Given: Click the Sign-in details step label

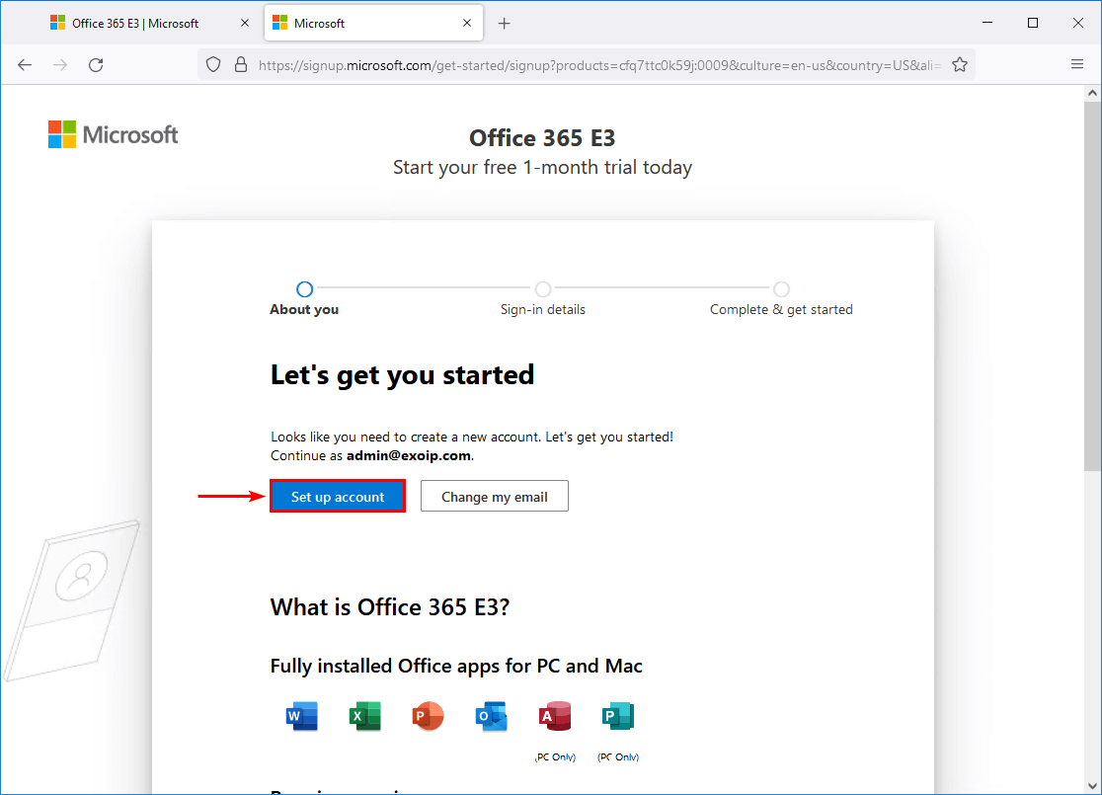Looking at the screenshot, I should 542,309.
